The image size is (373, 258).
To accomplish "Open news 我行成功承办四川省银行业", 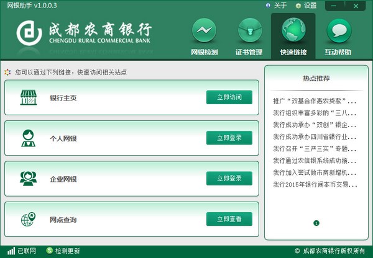I will (x=315, y=136).
